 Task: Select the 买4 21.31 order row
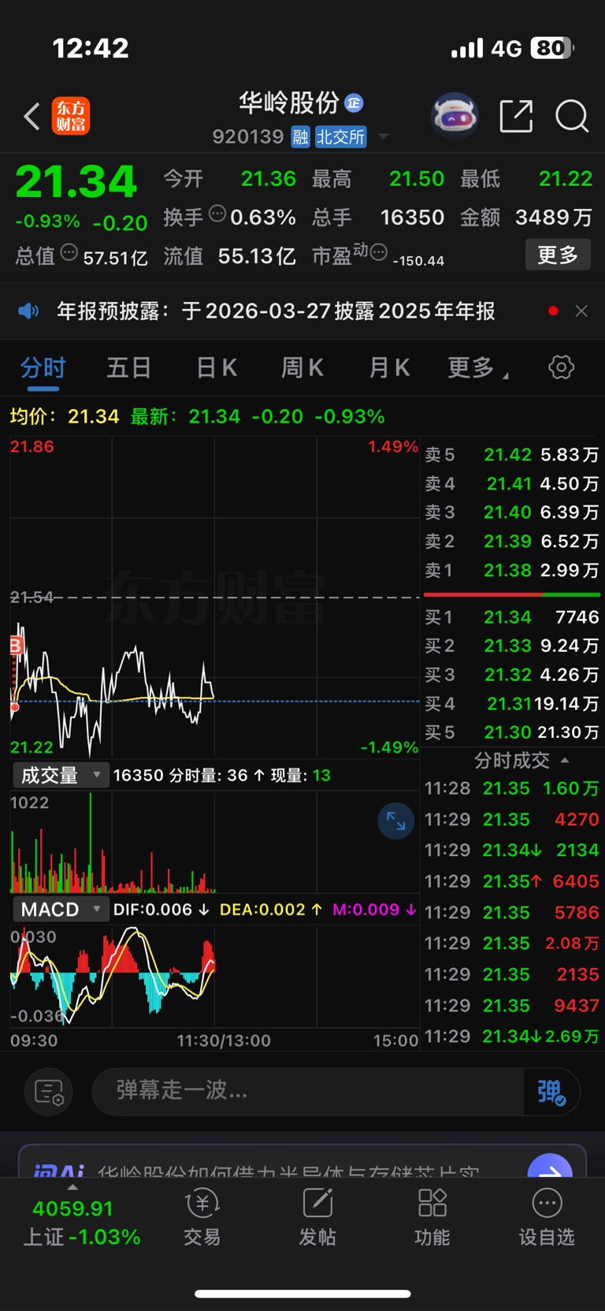tap(512, 703)
